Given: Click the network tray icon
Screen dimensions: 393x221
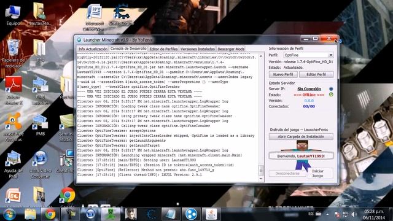Looking at the screenshot, I should coord(346,214).
